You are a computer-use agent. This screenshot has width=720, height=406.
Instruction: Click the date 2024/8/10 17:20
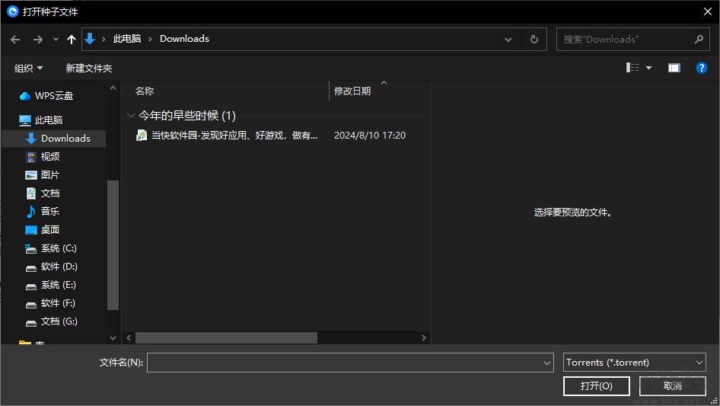[x=370, y=135]
